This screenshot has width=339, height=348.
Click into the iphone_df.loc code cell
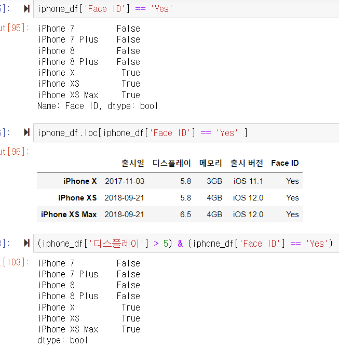click(186, 133)
